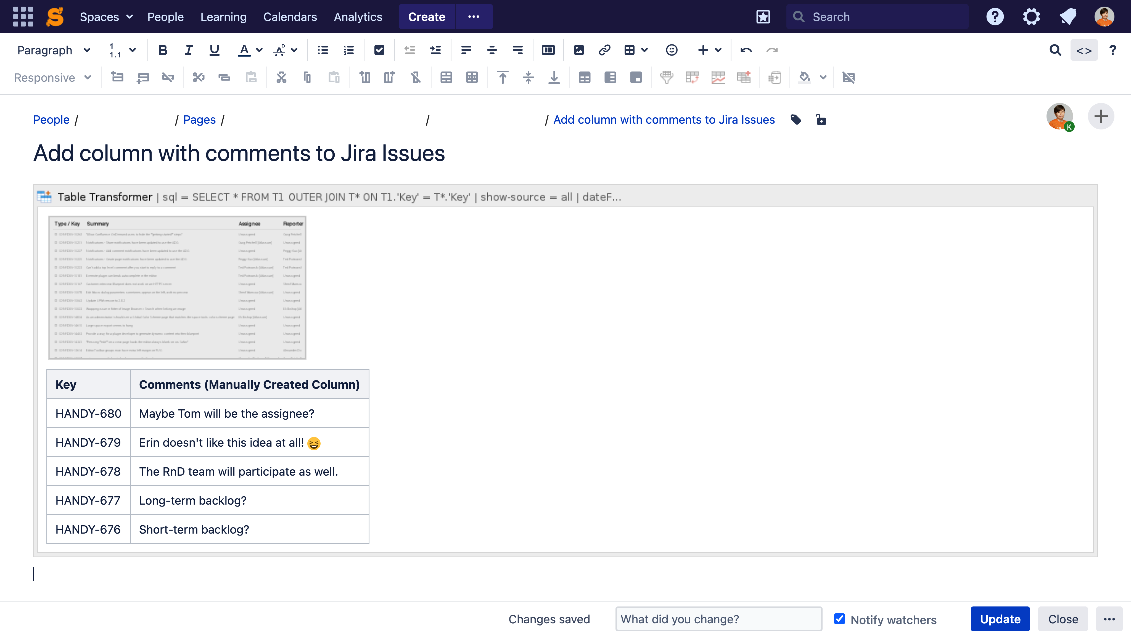This screenshot has height=636, width=1131.
Task: Apply text color button
Action: pyautogui.click(x=244, y=50)
